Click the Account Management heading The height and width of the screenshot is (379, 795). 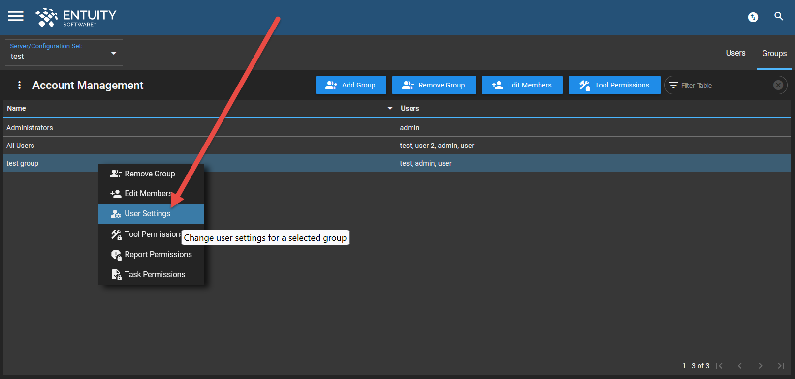point(88,85)
